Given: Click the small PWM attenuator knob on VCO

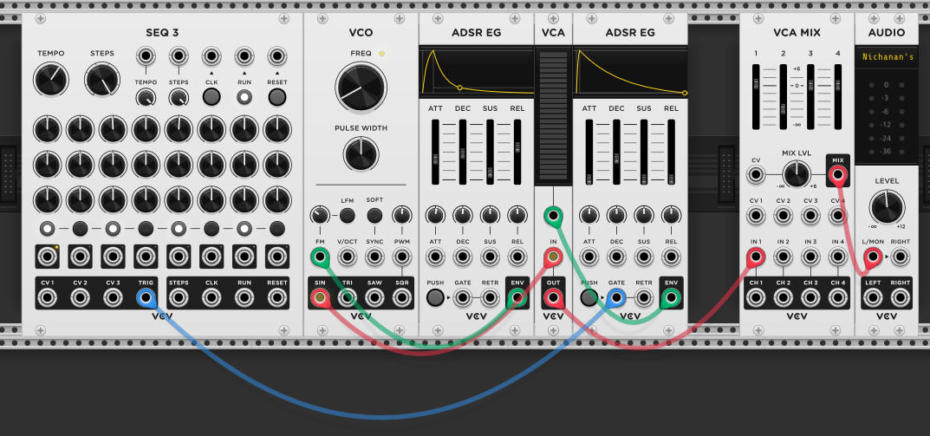Looking at the screenshot, I should (402, 215).
